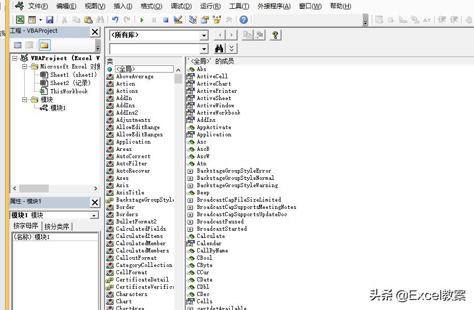The width and height of the screenshot is (474, 310).
Task: Close the 属性 properties panel
Action: point(95,202)
